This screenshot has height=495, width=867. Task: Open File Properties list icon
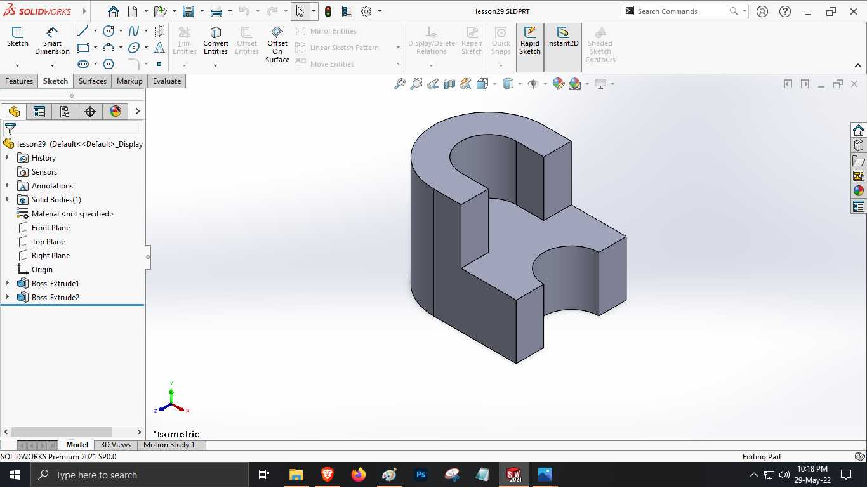coord(347,11)
